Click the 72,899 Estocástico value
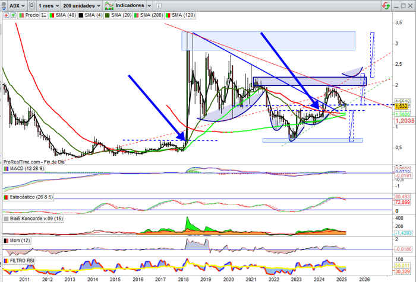The width and height of the screenshot is (416, 282). pyautogui.click(x=402, y=202)
